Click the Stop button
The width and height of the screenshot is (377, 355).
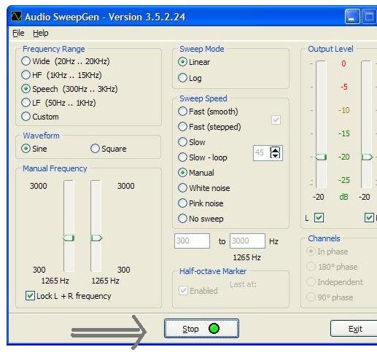click(x=201, y=329)
